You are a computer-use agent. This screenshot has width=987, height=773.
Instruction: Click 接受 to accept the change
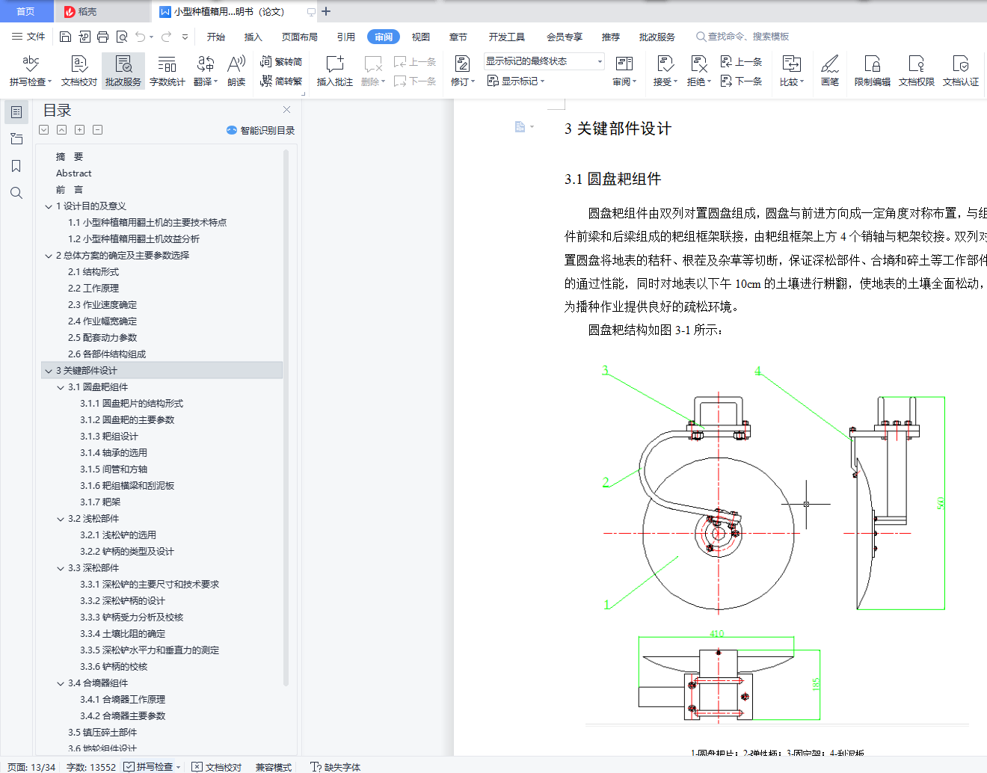[665, 71]
